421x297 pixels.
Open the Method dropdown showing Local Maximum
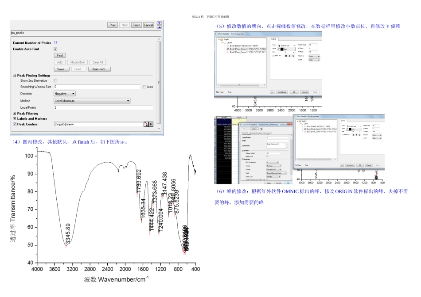tap(92, 101)
